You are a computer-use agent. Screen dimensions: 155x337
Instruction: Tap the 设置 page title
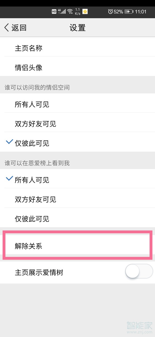pos(78,27)
